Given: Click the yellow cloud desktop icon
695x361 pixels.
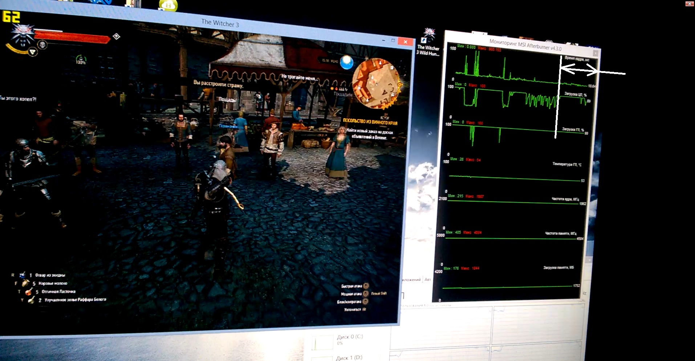Looking at the screenshot, I should pos(168,5).
